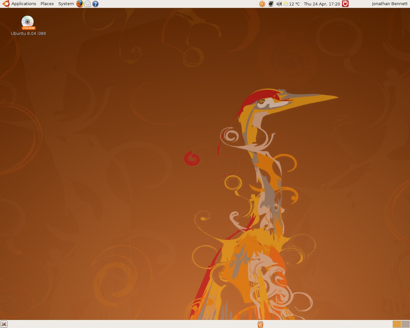Open the Applications menu
Image resolution: width=410 pixels, height=328 pixels.
pos(19,4)
